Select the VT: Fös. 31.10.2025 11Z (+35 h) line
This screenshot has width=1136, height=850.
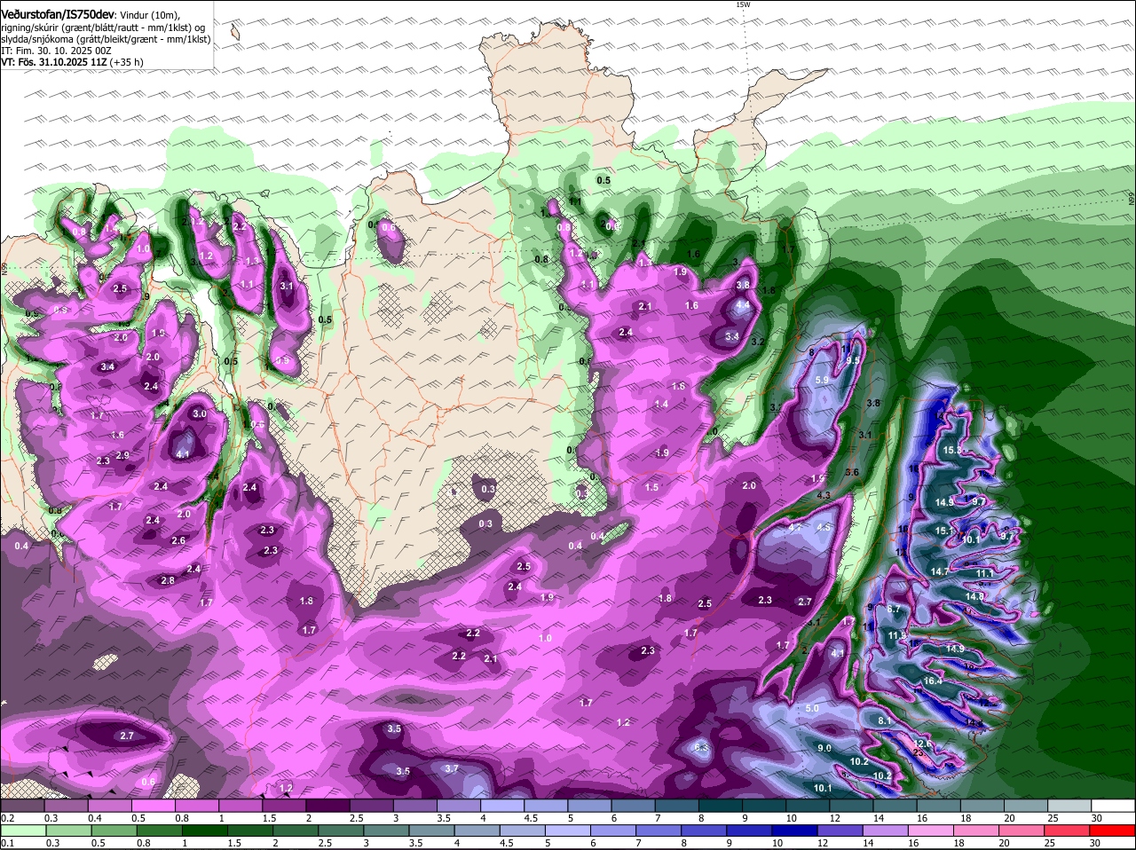click(x=72, y=62)
